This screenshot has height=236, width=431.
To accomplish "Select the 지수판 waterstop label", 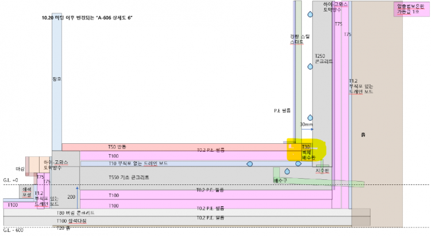I will [x=322, y=171].
